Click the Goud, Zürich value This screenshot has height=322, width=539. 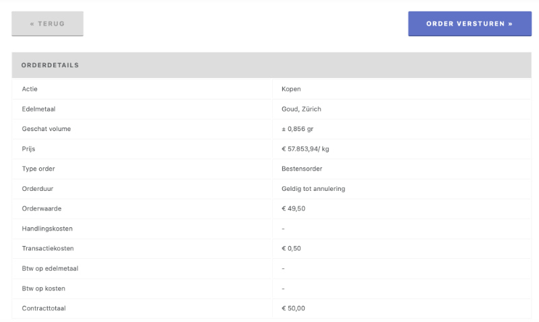(x=301, y=109)
